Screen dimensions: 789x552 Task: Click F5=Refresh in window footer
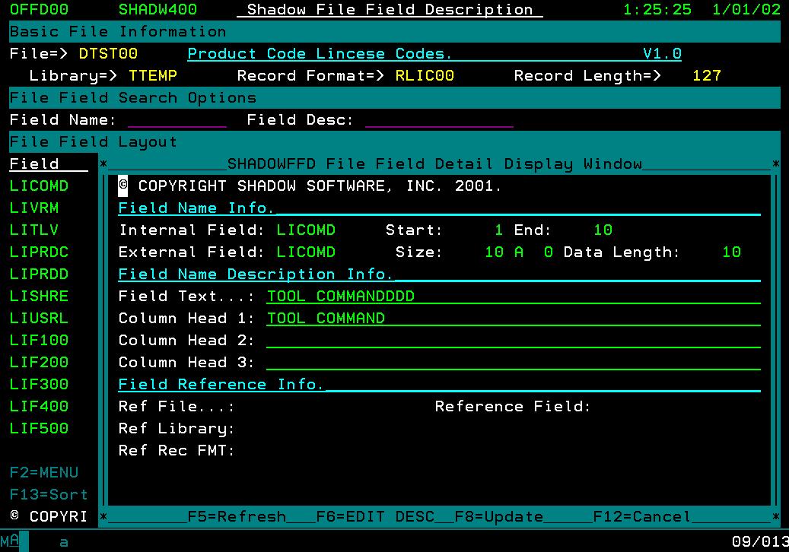click(x=237, y=517)
